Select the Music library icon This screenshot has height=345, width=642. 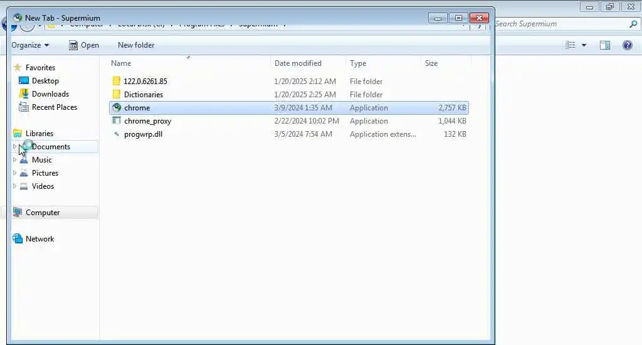tap(24, 160)
